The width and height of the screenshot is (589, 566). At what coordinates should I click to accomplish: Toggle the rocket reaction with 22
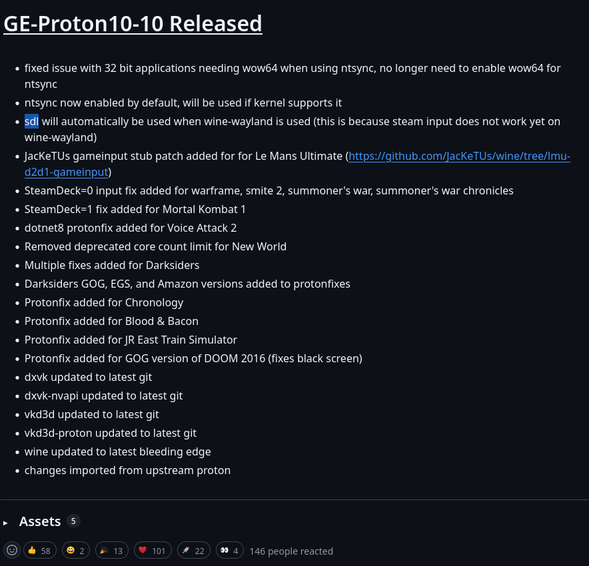194,551
